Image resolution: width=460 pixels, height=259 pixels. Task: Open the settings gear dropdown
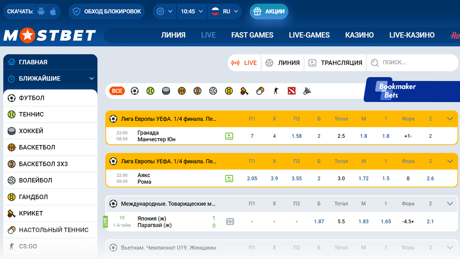pyautogui.click(x=164, y=12)
